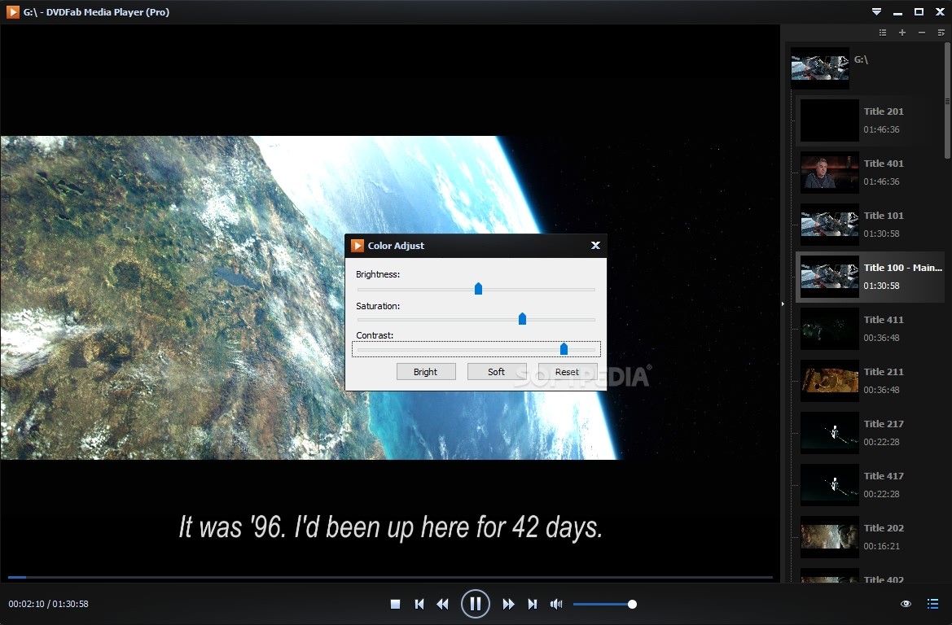Stop playback with the stop button
The image size is (952, 625).
pyautogui.click(x=395, y=604)
